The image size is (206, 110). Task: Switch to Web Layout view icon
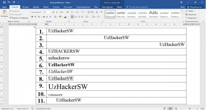[x=176, y=108]
